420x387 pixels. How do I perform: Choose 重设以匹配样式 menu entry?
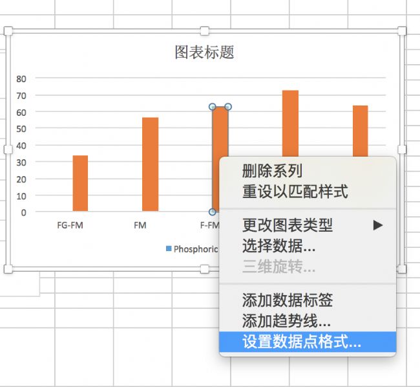click(x=295, y=192)
